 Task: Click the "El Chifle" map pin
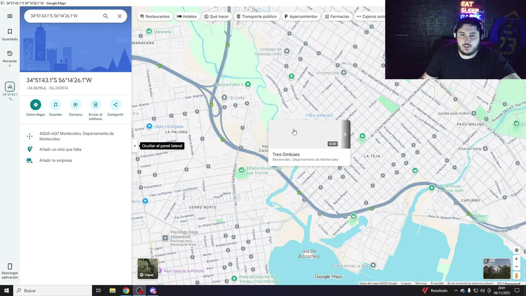[x=224, y=97]
